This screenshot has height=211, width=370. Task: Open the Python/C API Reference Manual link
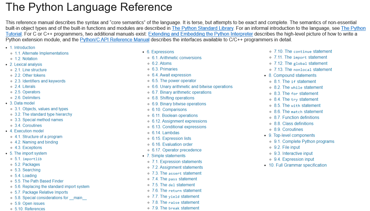pos(115,40)
